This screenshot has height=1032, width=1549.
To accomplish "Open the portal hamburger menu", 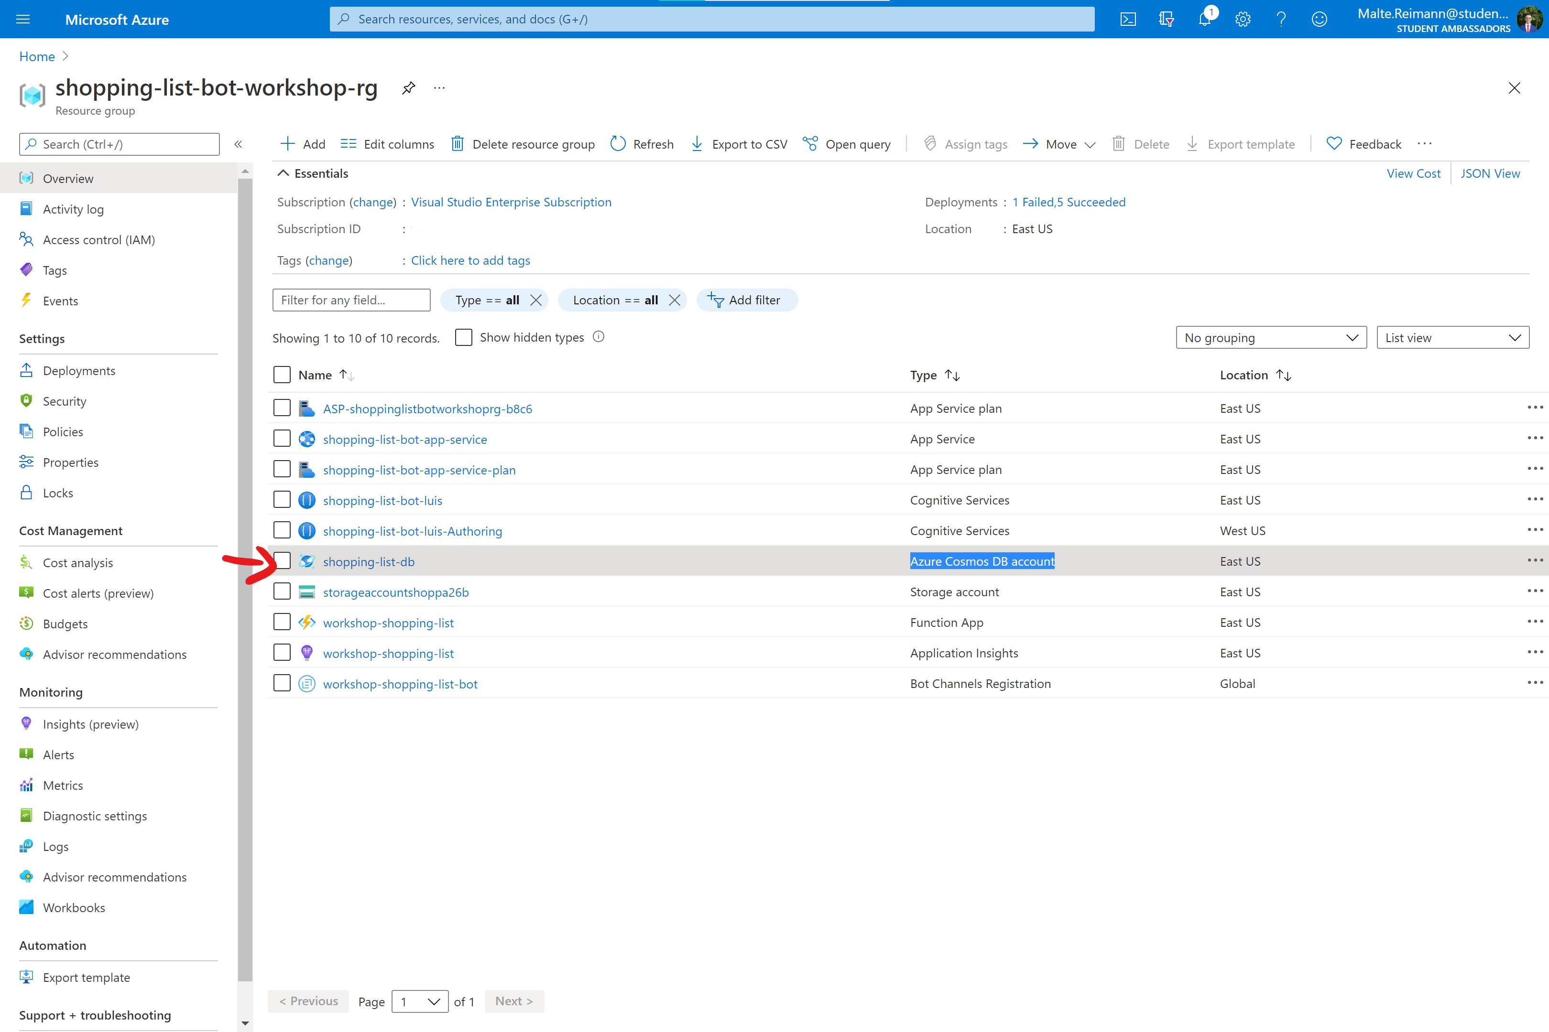I will click(23, 19).
